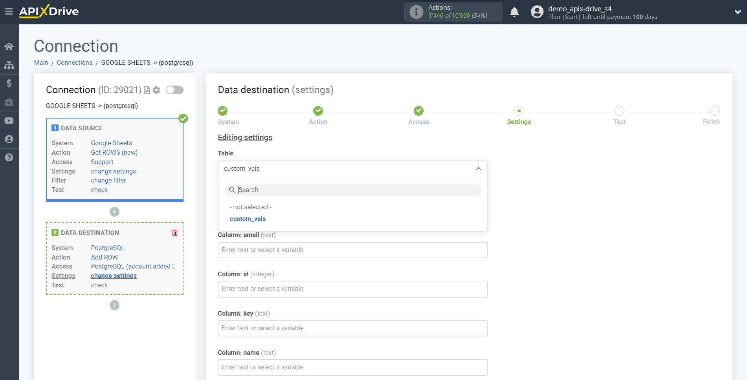Click the demo_apix-drive_s4 account name
The image size is (747, 380).
tap(580, 9)
